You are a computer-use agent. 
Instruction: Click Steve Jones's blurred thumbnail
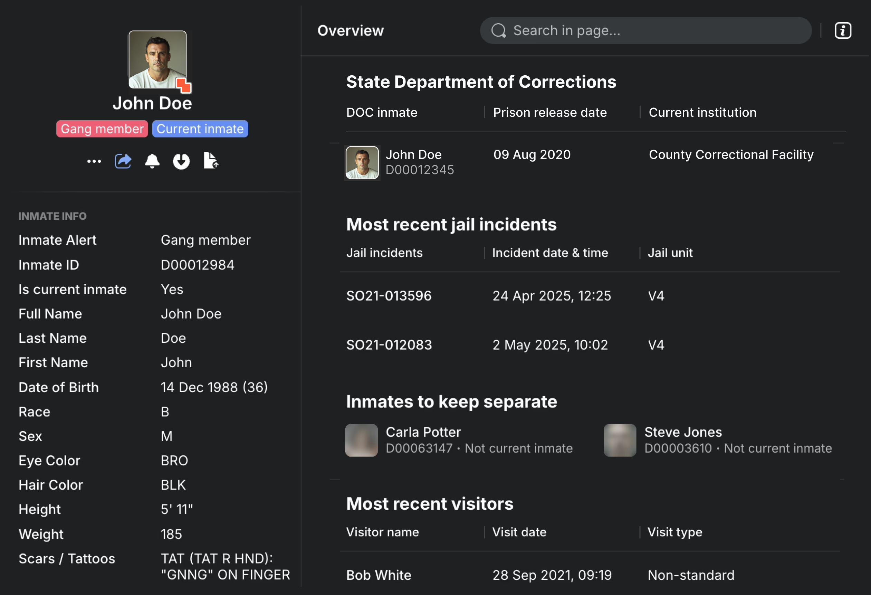620,440
